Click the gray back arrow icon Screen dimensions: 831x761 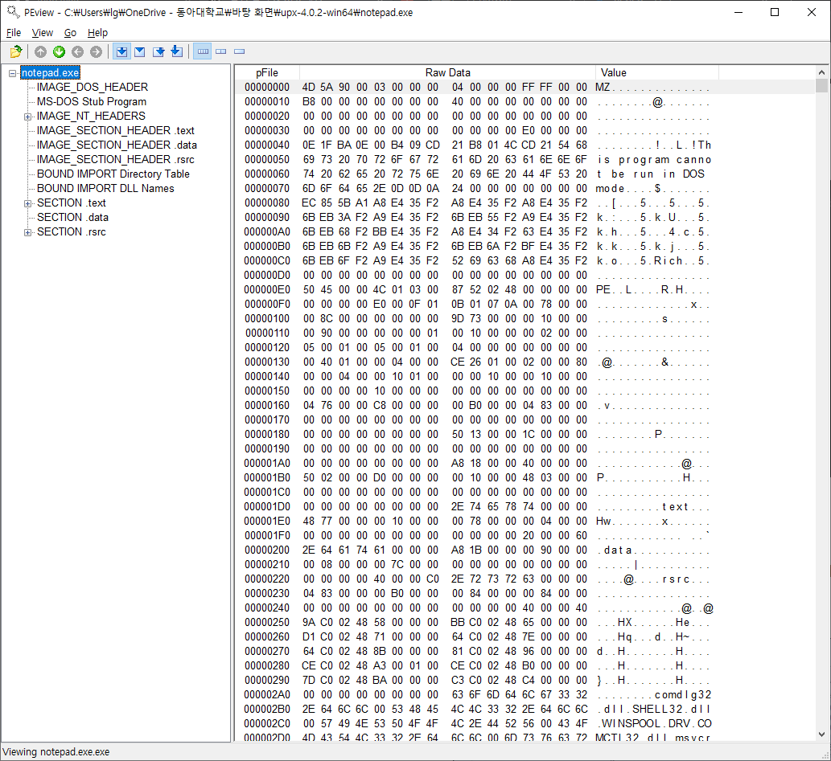(x=78, y=51)
